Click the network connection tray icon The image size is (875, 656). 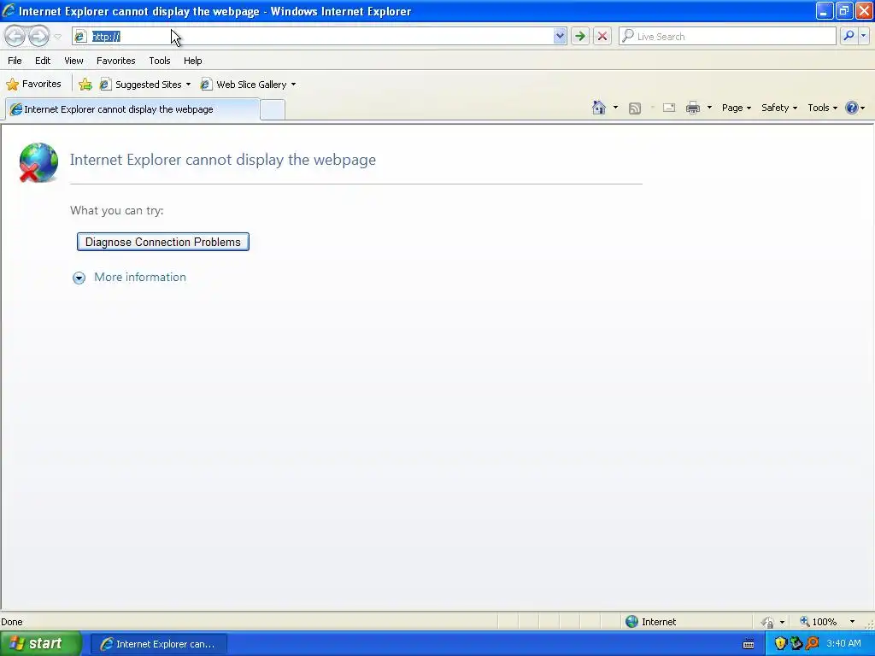tap(796, 644)
